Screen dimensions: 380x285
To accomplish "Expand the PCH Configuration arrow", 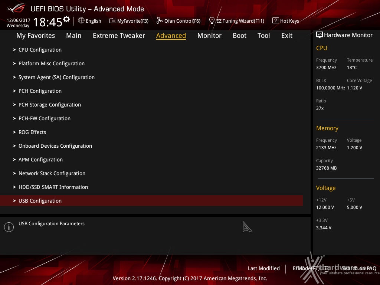I will tap(14, 91).
